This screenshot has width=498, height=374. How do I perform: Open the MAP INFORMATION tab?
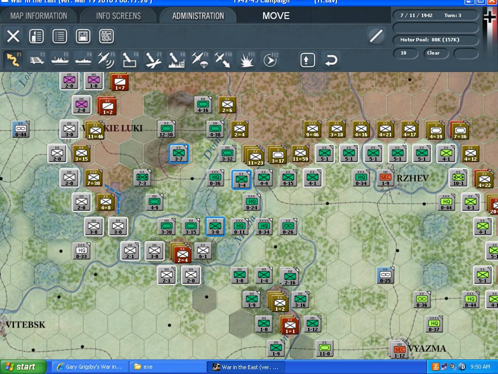click(39, 16)
